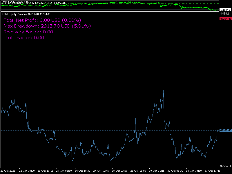232x174 pixels.
Task: Click the '22 Oct 18:00' time axis label
Action: 27,171
